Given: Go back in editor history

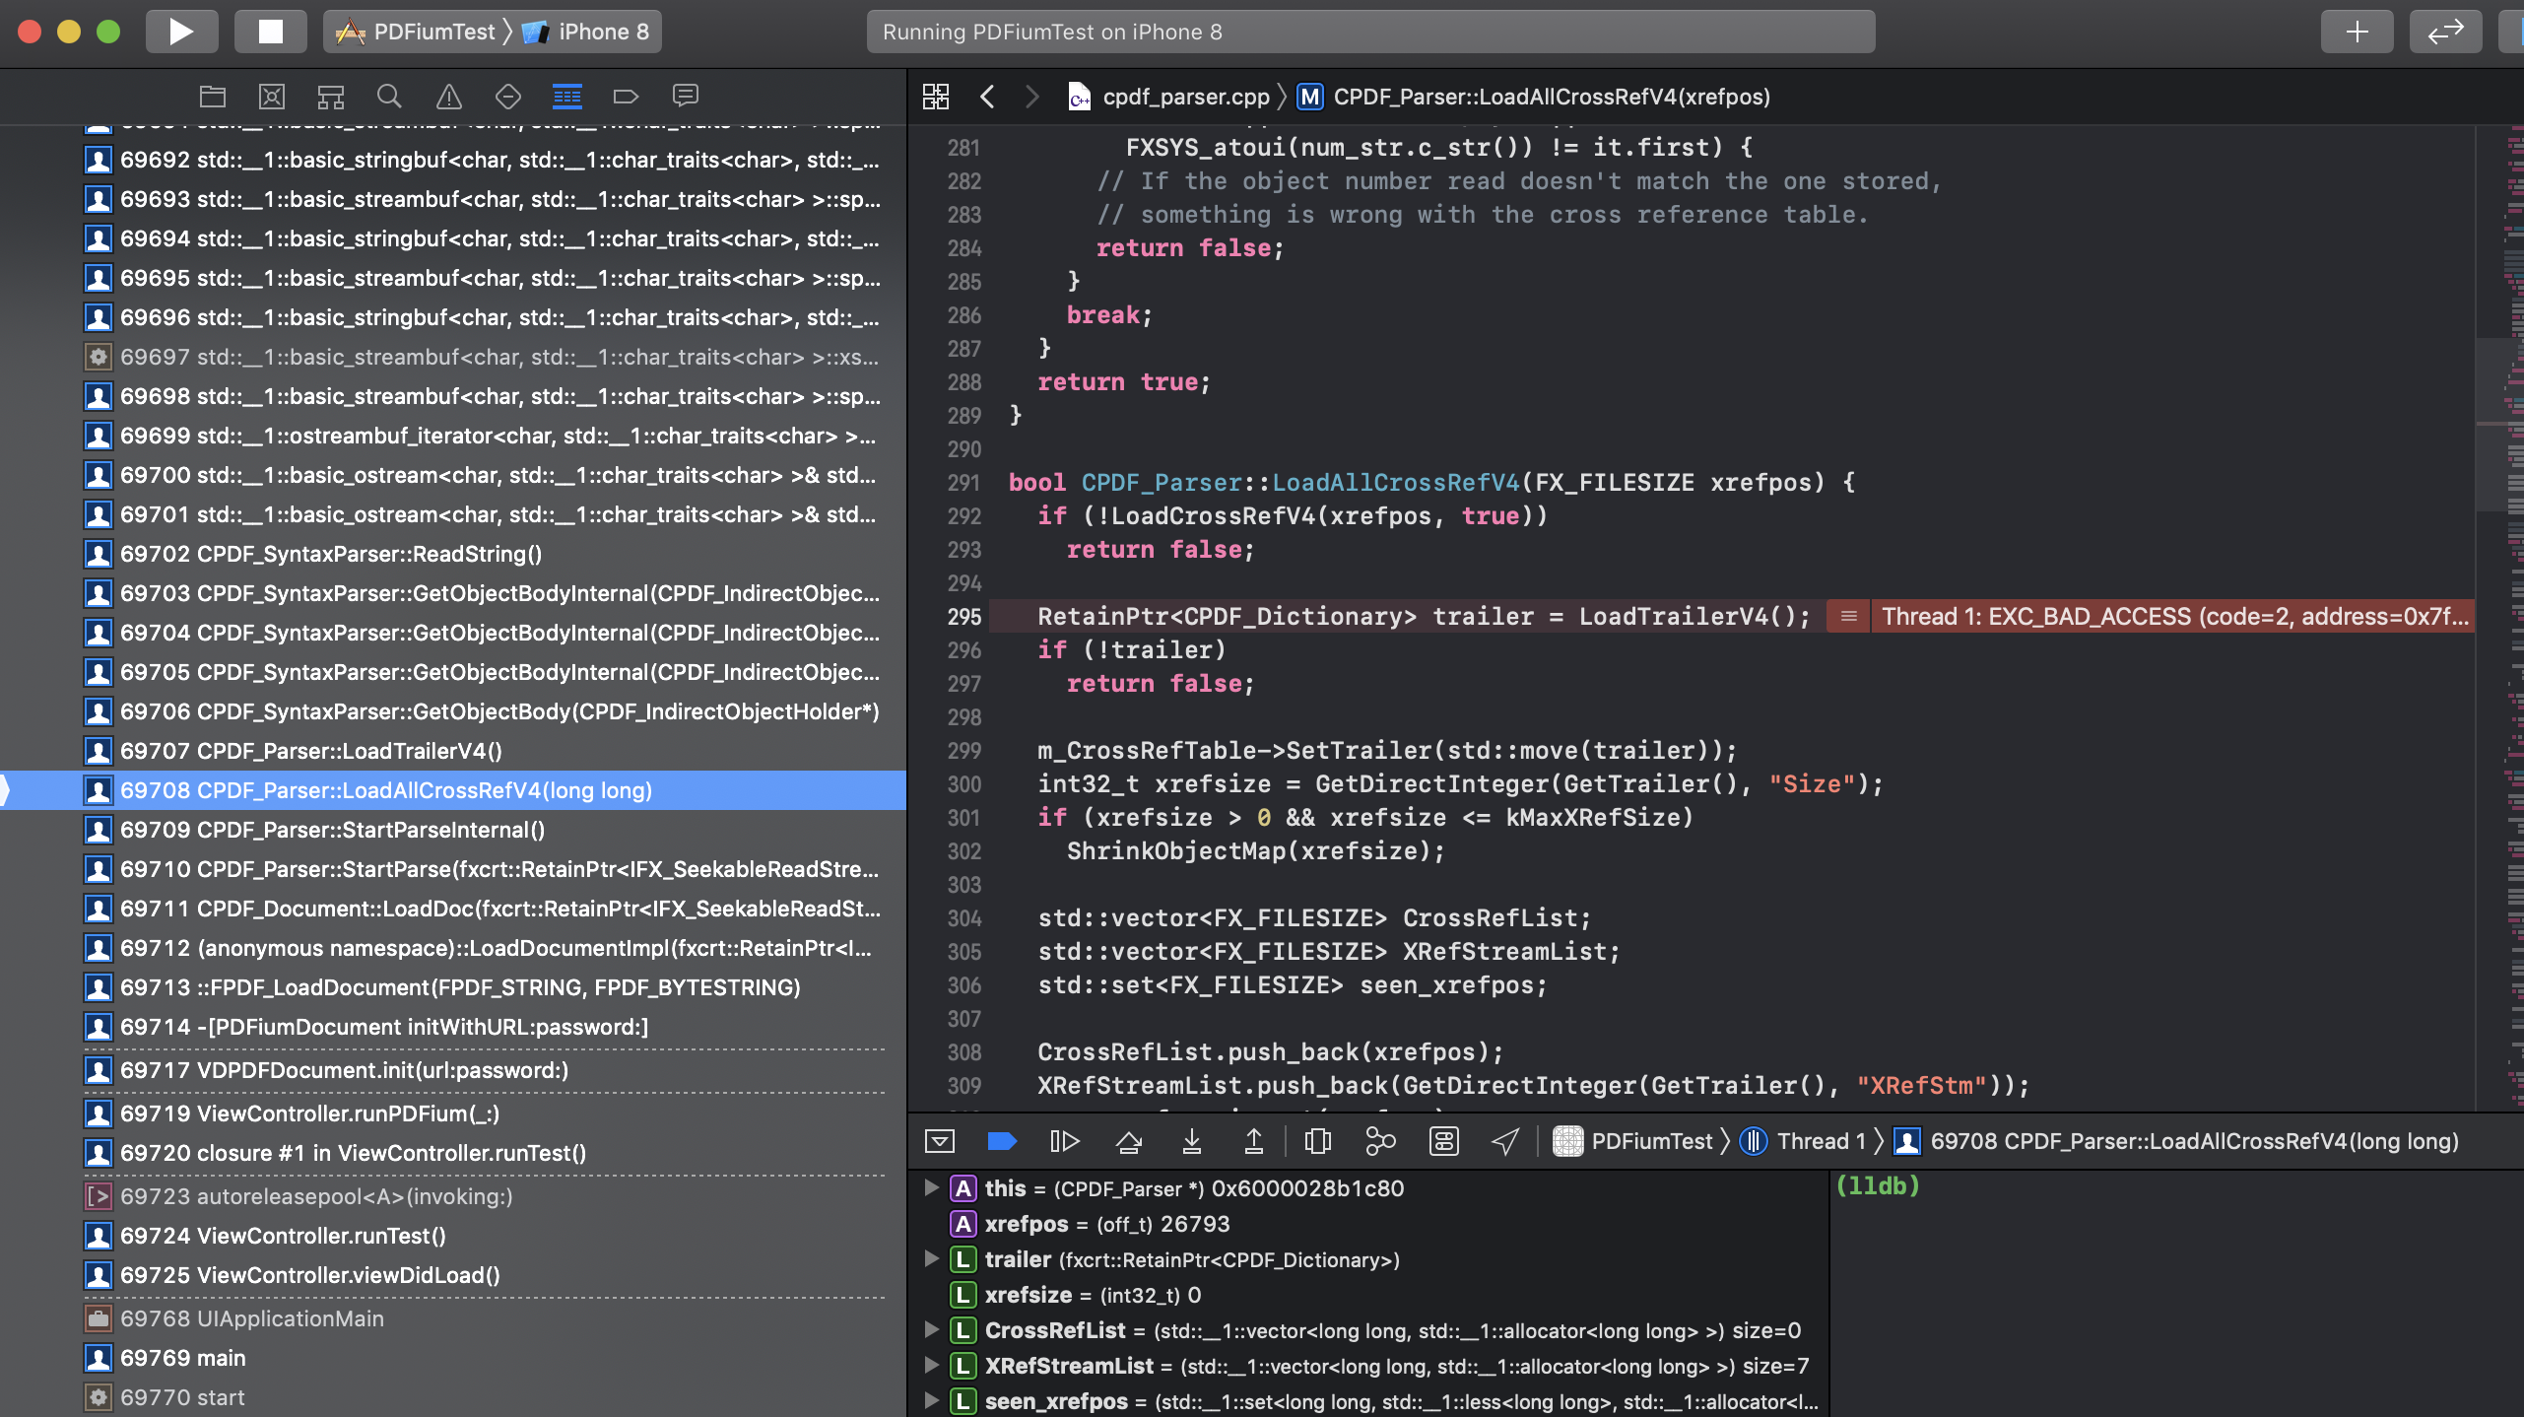Looking at the screenshot, I should (987, 97).
